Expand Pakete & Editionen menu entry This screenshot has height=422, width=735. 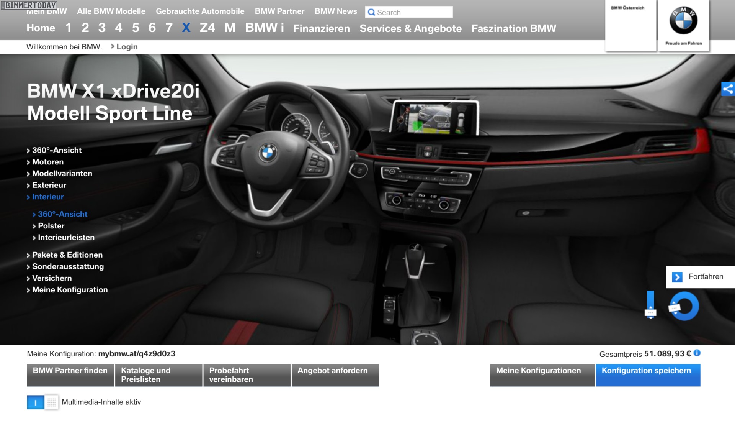[x=67, y=255]
